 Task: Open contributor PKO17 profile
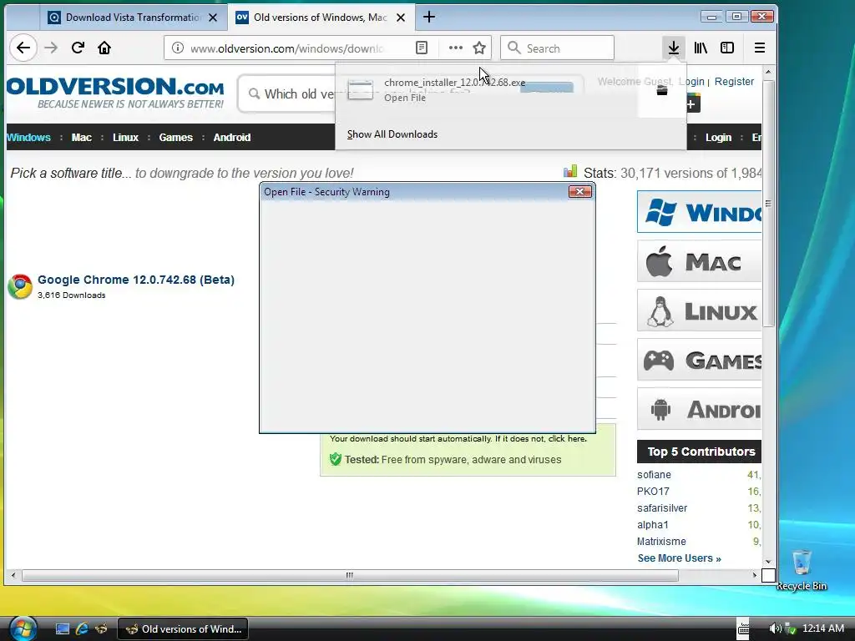(653, 492)
